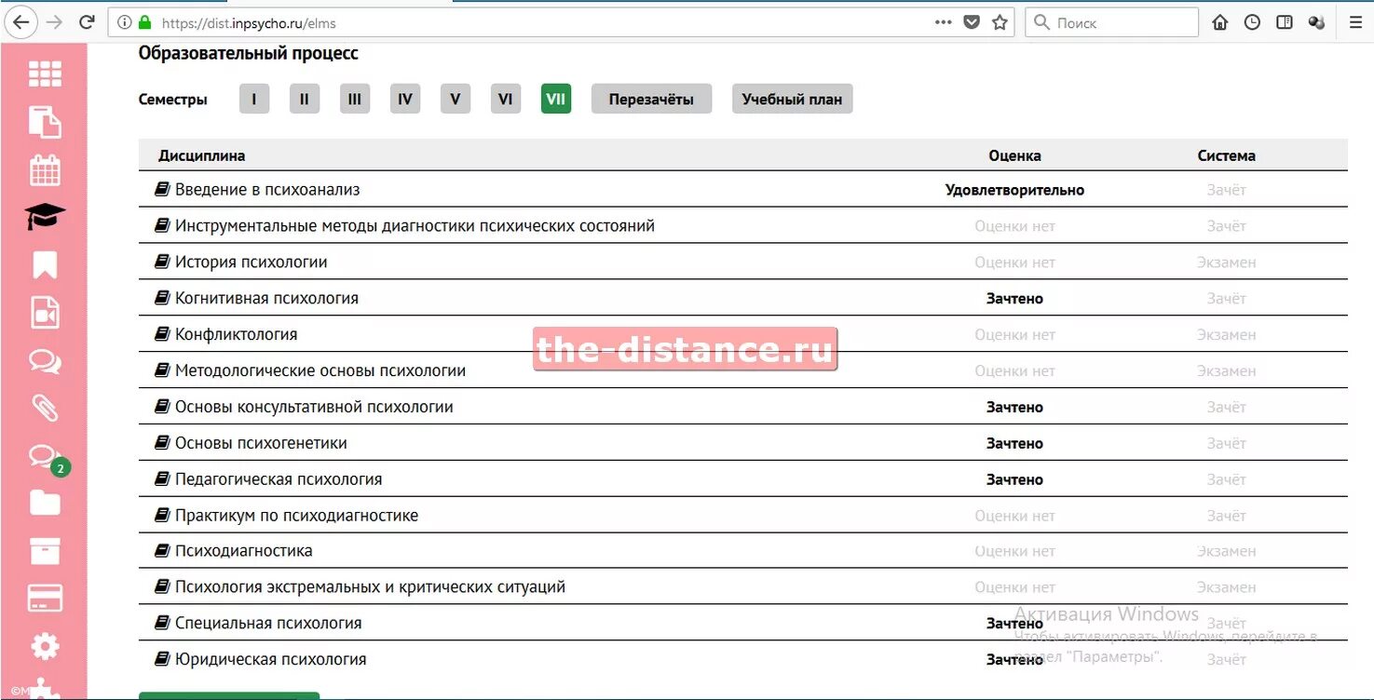Open the bookmark icon in sidebar
The height and width of the screenshot is (700, 1374).
(45, 264)
